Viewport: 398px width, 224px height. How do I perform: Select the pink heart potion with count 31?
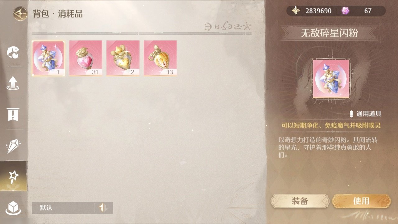coord(86,58)
